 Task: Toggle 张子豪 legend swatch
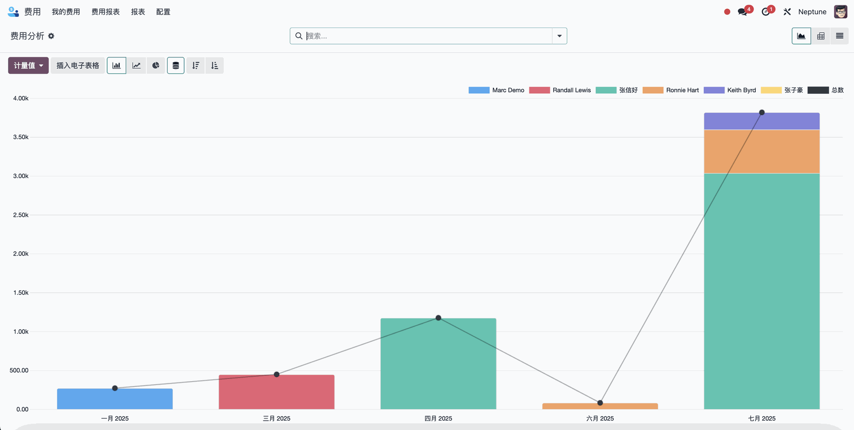coord(771,90)
